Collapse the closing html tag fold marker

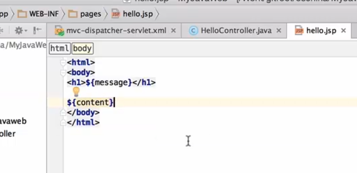click(x=63, y=123)
